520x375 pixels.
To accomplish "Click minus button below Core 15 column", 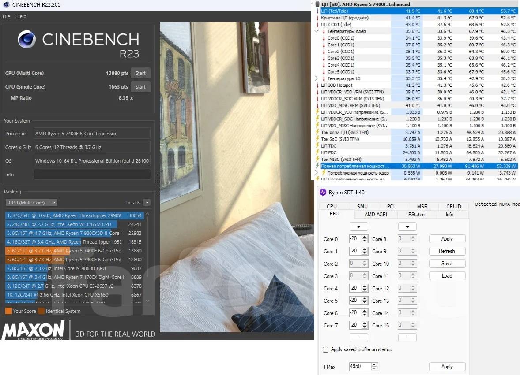I will pyautogui.click(x=407, y=338).
